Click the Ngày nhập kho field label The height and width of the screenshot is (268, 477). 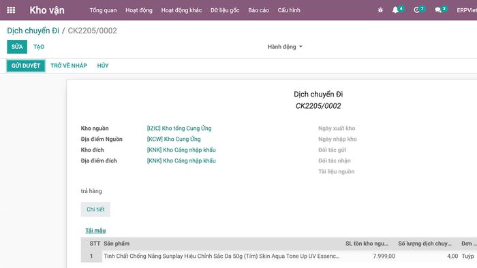click(x=337, y=139)
